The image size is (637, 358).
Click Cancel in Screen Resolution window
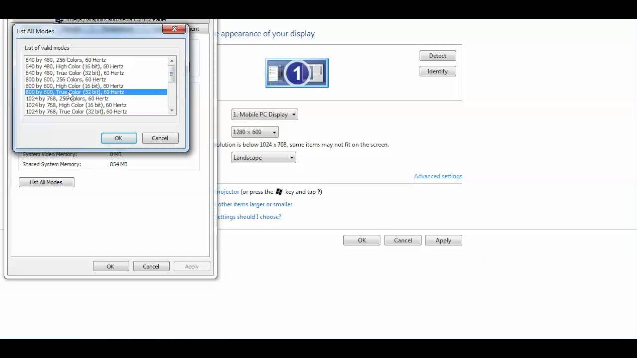pos(403,240)
